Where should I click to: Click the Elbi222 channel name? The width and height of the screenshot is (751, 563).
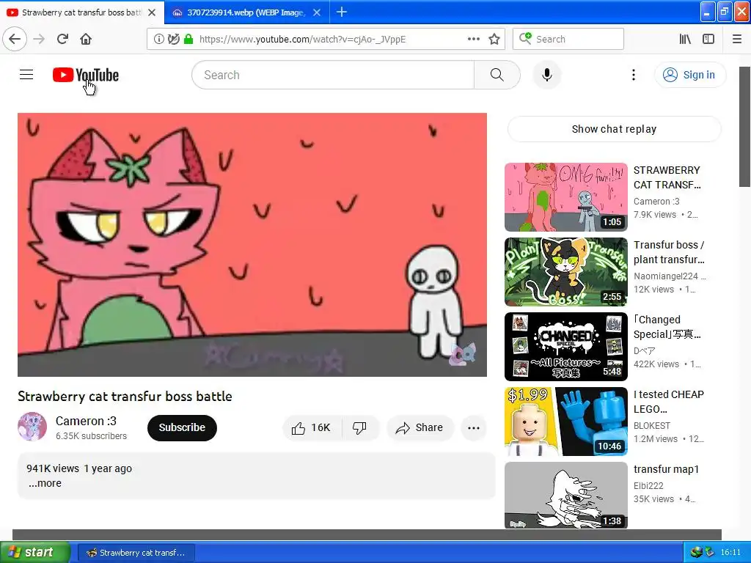coord(648,485)
